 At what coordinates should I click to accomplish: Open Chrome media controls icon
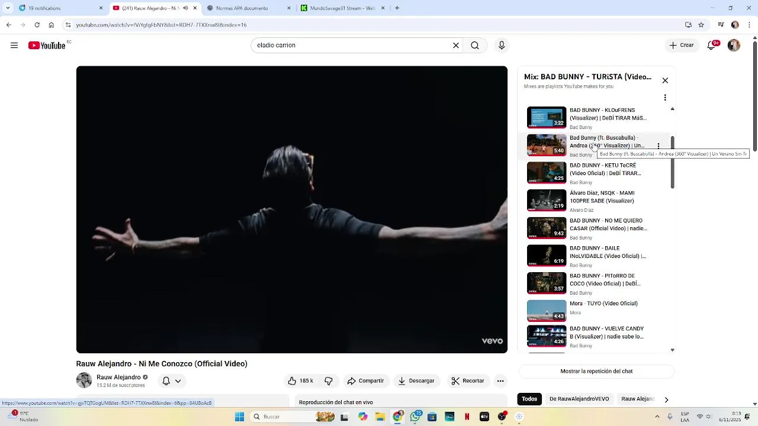[721, 25]
